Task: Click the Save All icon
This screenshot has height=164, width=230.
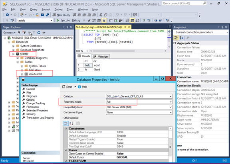Action: pyautogui.click(x=47, y=15)
